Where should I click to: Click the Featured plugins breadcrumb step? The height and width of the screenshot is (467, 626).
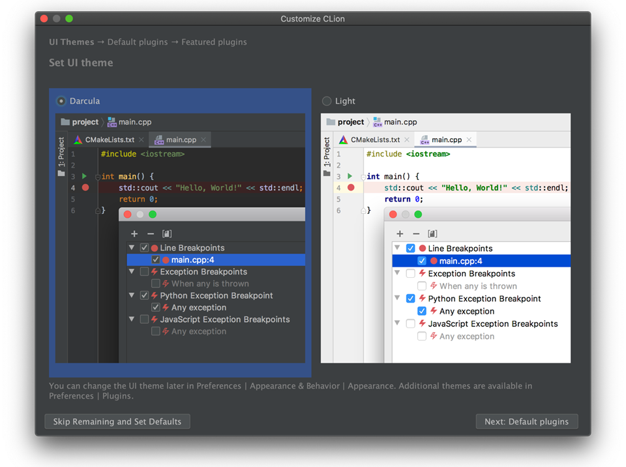tap(214, 42)
